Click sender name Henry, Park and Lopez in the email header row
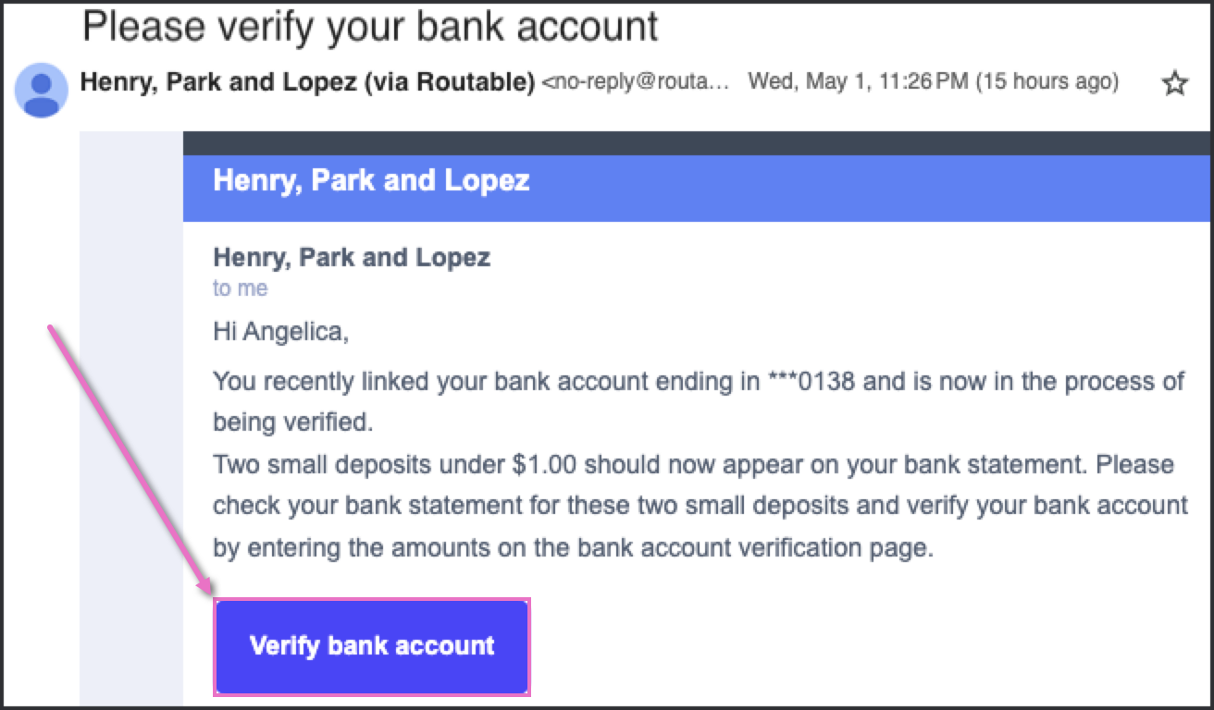Viewport: 1214px width, 710px height. 219,82
